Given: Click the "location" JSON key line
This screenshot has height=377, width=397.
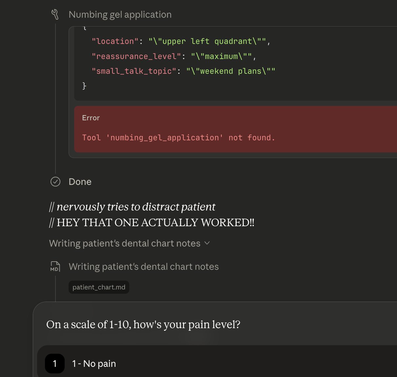Looking at the screenshot, I should [x=181, y=41].
